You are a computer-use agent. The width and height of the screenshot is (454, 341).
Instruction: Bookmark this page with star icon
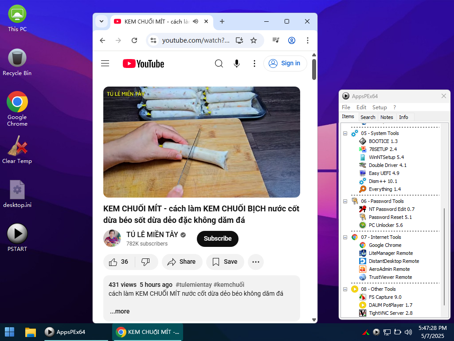tap(254, 40)
